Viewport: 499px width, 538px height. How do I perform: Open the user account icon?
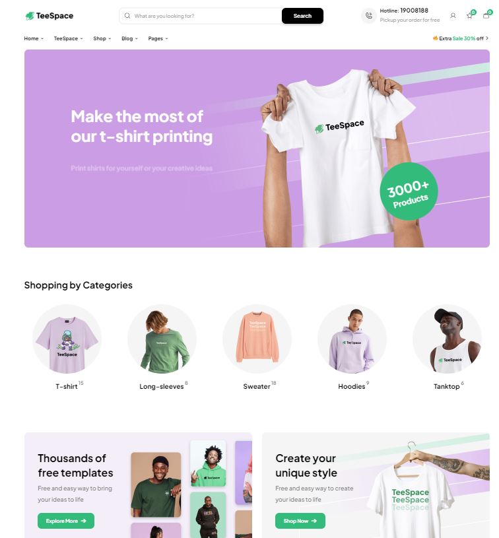point(453,16)
